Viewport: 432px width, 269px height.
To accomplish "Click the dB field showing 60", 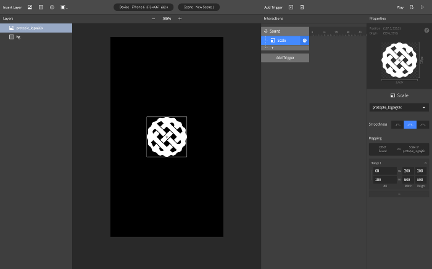I will tap(384, 171).
